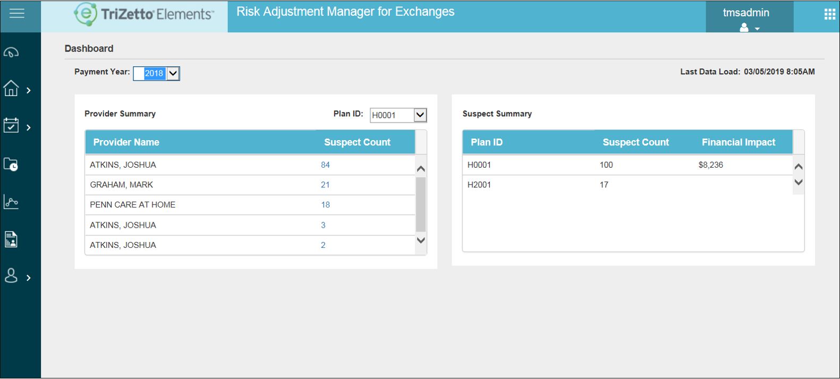Select the H2001 plan row
This screenshot has width=840, height=379.
coord(627,185)
